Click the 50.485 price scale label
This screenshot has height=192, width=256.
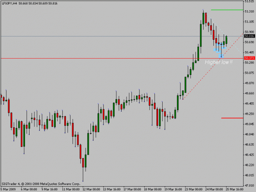249,52
